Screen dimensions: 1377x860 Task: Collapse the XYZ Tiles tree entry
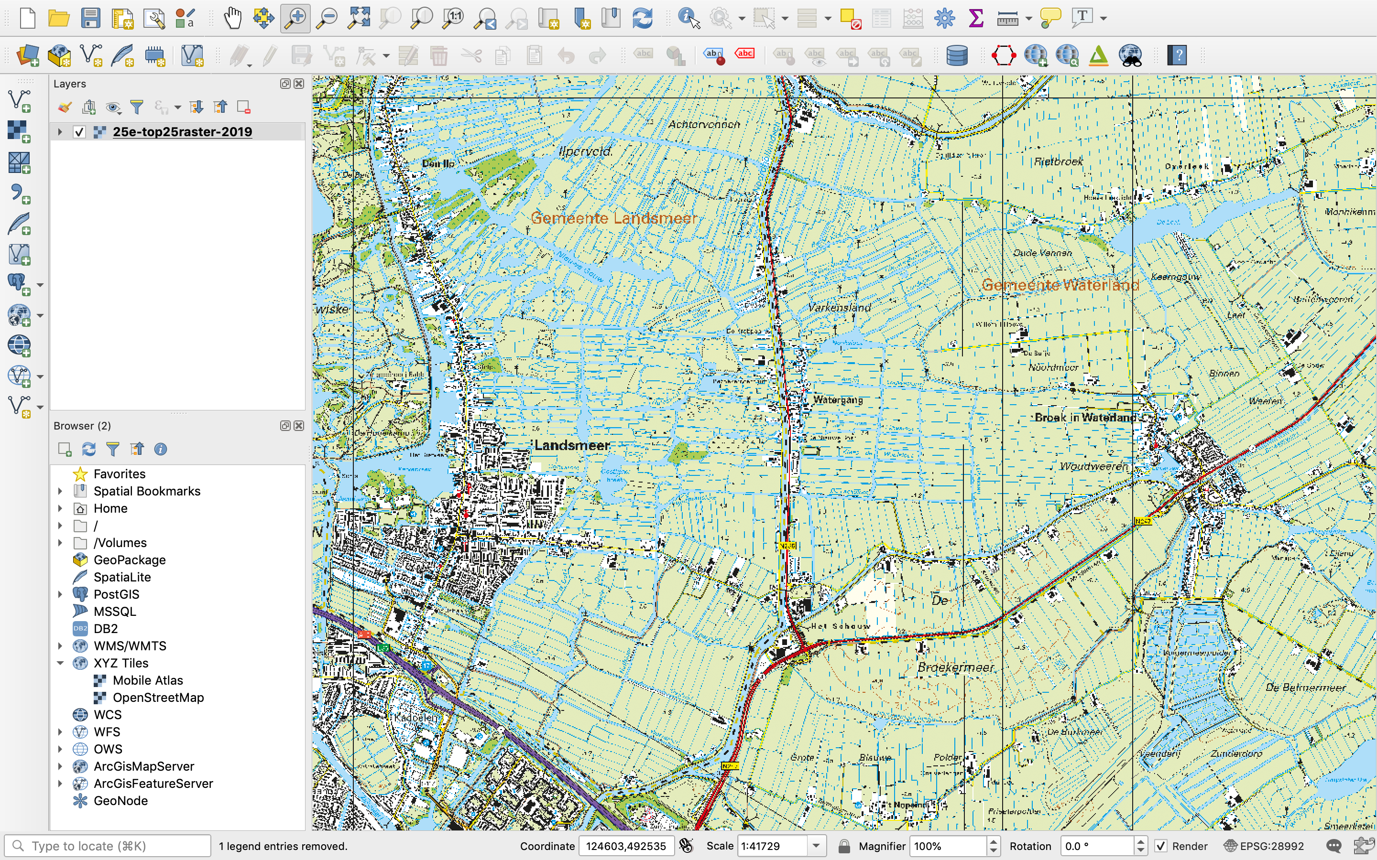[x=61, y=663]
